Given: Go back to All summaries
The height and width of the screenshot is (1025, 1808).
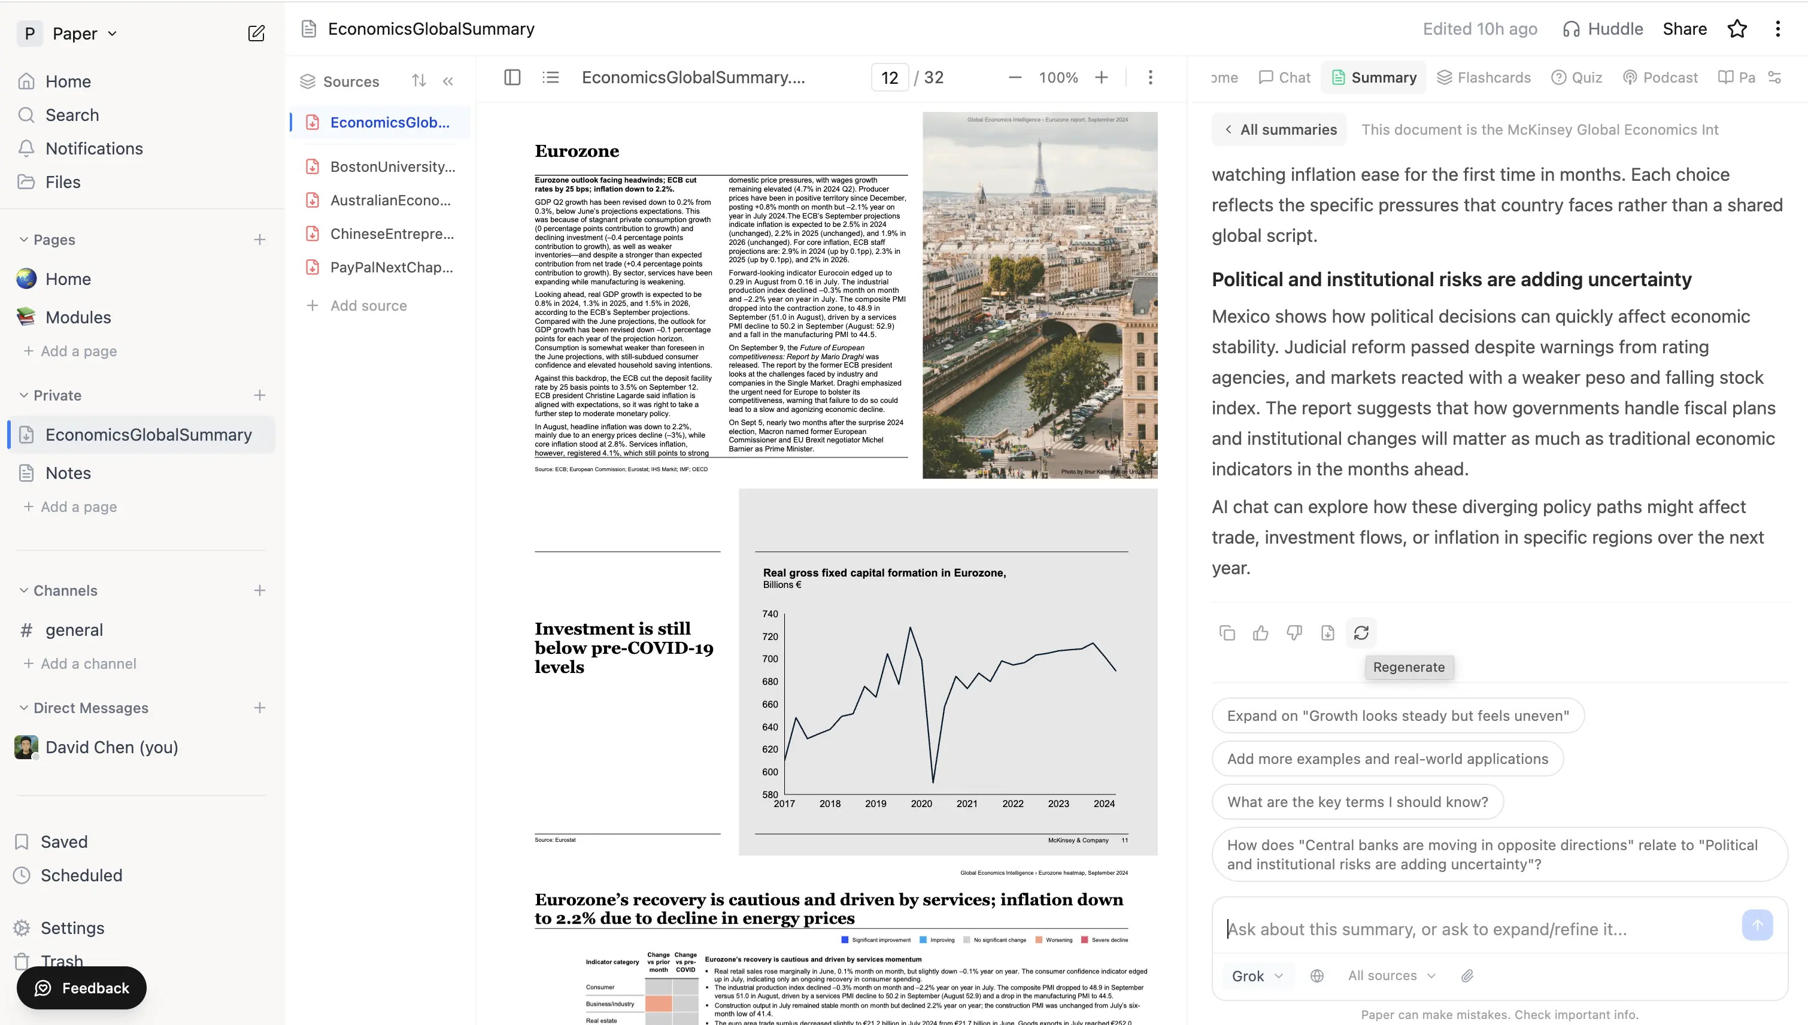Looking at the screenshot, I should [x=1280, y=129].
